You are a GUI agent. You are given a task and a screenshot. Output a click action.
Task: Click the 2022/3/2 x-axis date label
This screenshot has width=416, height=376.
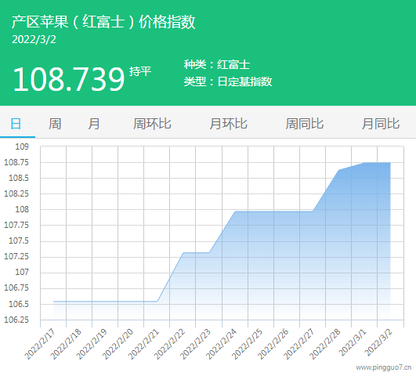[378, 342]
